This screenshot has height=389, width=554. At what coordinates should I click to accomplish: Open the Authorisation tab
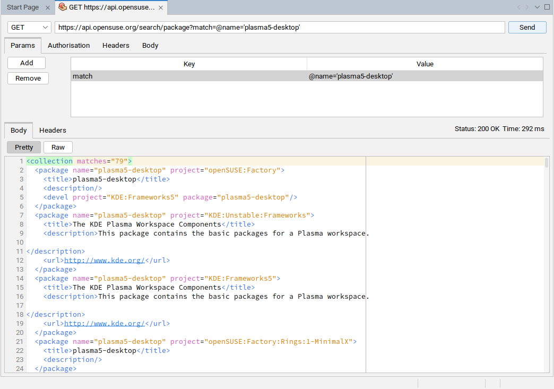68,45
